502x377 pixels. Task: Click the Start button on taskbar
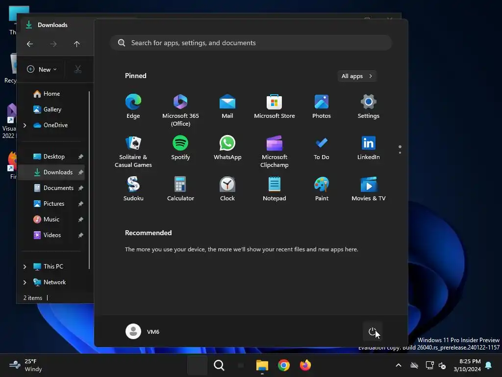[197, 365]
